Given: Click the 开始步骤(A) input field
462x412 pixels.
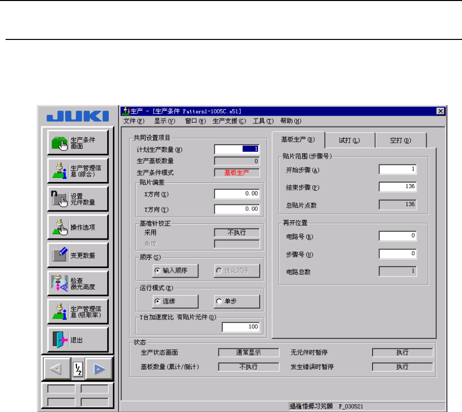Looking at the screenshot, I should click(397, 169).
